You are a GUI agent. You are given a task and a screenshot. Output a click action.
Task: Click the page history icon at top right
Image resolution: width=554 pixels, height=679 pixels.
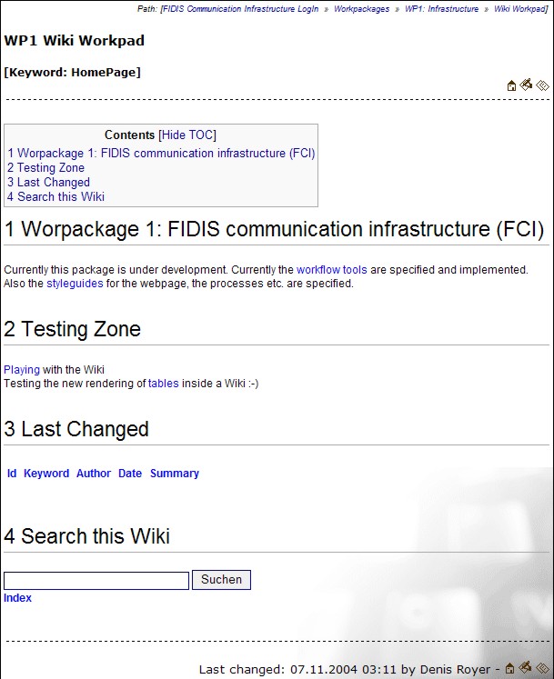[x=542, y=86]
